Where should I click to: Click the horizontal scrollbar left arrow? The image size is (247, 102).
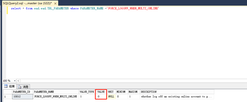(18, 81)
